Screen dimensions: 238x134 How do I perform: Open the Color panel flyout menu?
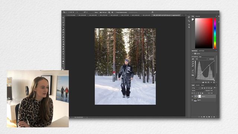[216, 16]
